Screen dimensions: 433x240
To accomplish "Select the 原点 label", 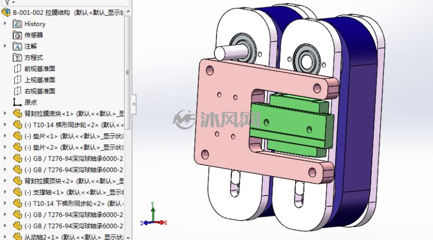I will (31, 103).
